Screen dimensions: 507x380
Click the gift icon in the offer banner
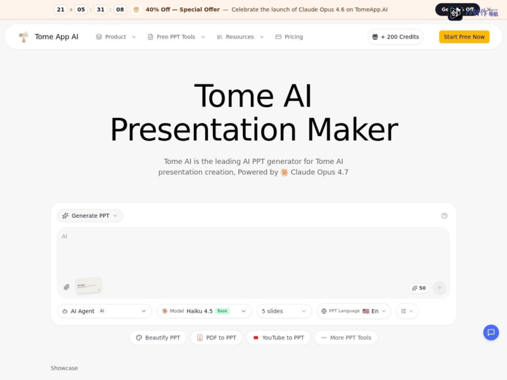pyautogui.click(x=136, y=9)
